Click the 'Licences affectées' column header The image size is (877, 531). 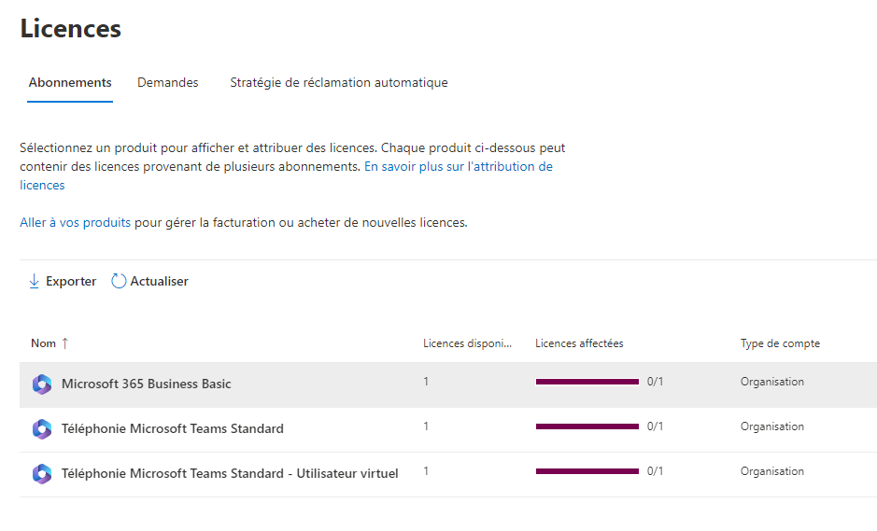pyautogui.click(x=579, y=343)
